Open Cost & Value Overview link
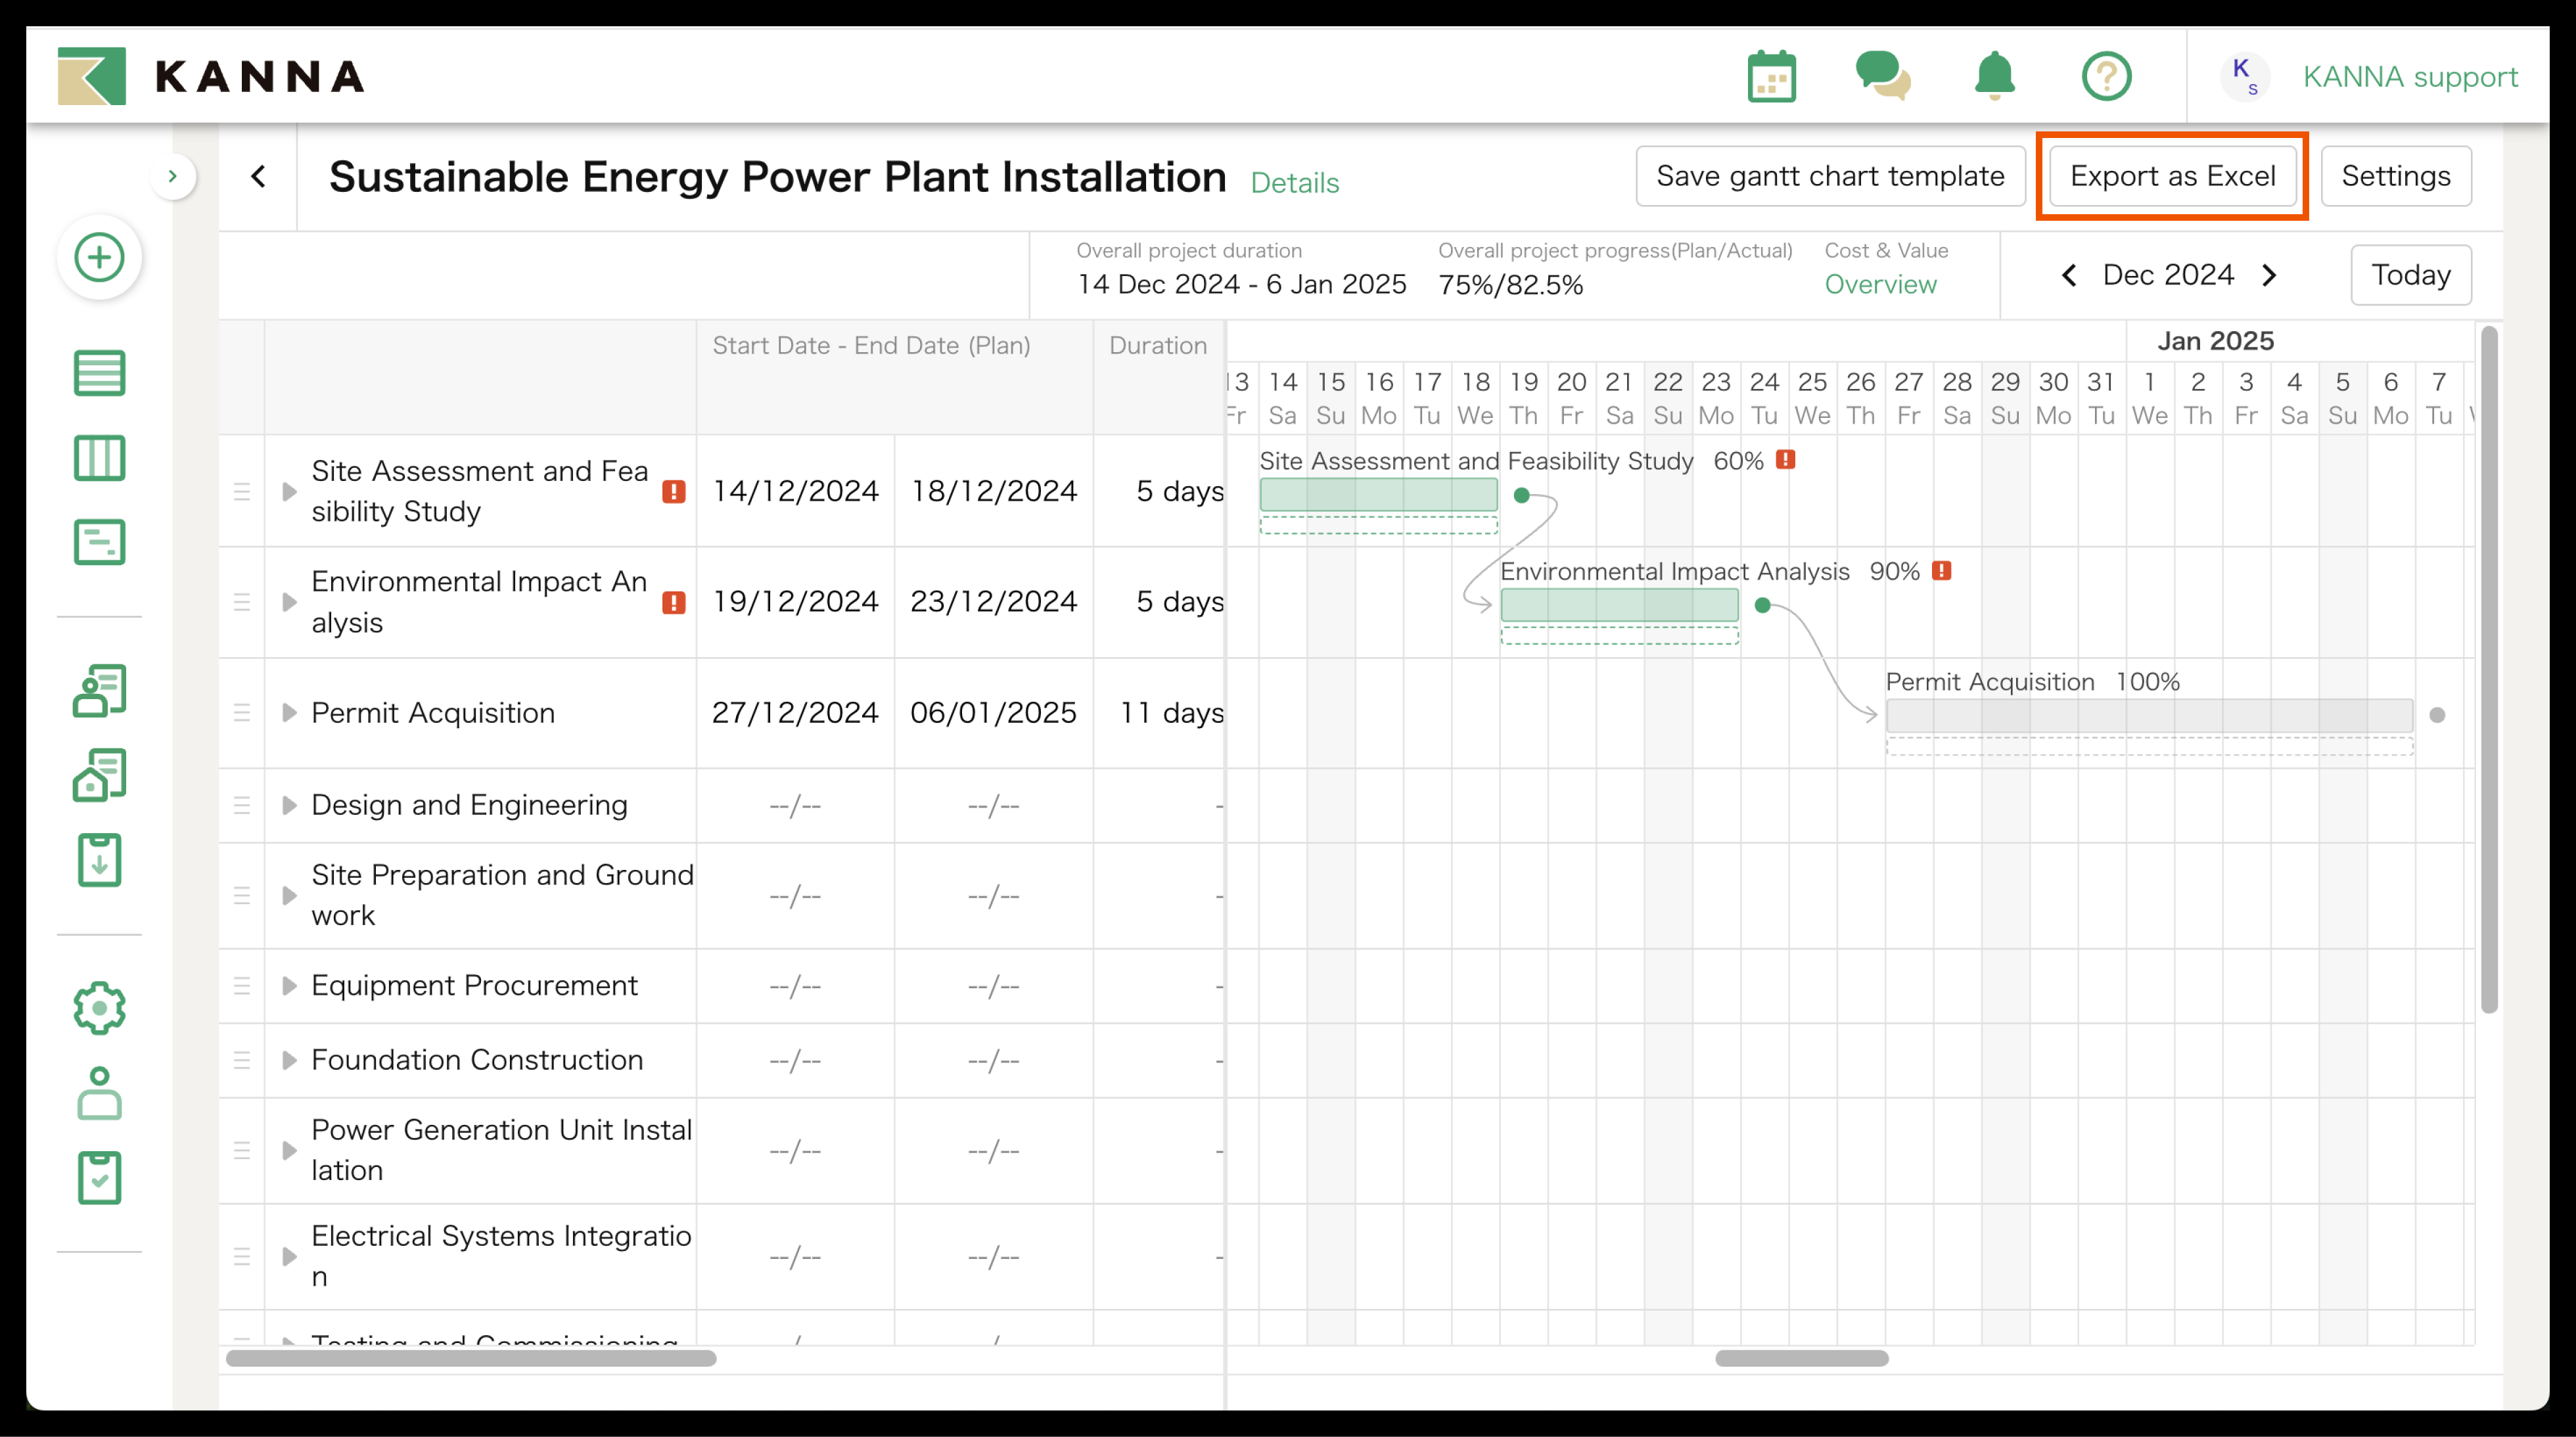The height and width of the screenshot is (1437, 2576). [x=1880, y=285]
